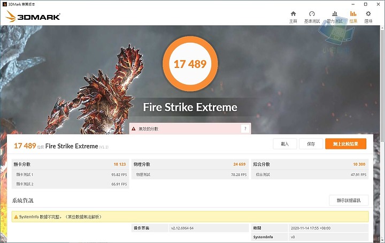Click the graphics score value 18 123
This screenshot has width=385, height=243.
pos(120,164)
